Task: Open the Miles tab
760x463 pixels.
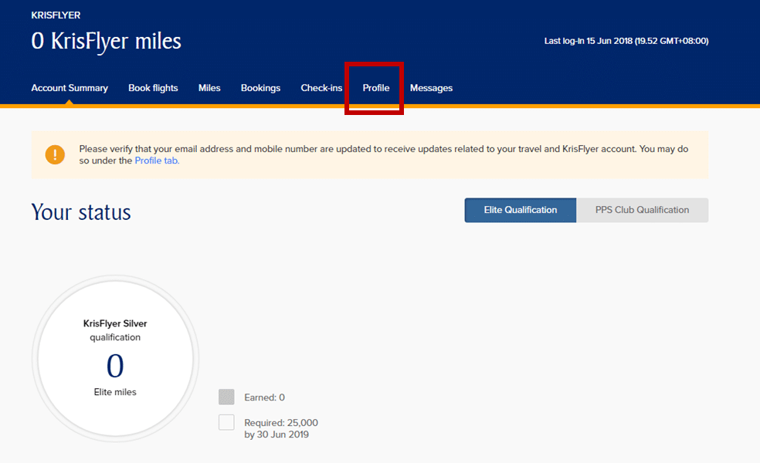Action: click(x=209, y=87)
